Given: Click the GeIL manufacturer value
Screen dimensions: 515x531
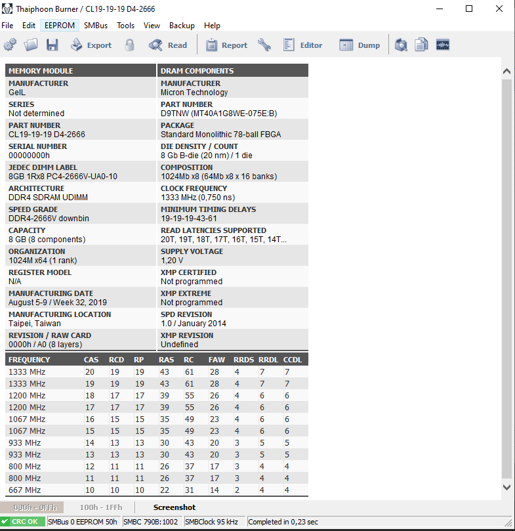Looking at the screenshot, I should (x=17, y=93).
